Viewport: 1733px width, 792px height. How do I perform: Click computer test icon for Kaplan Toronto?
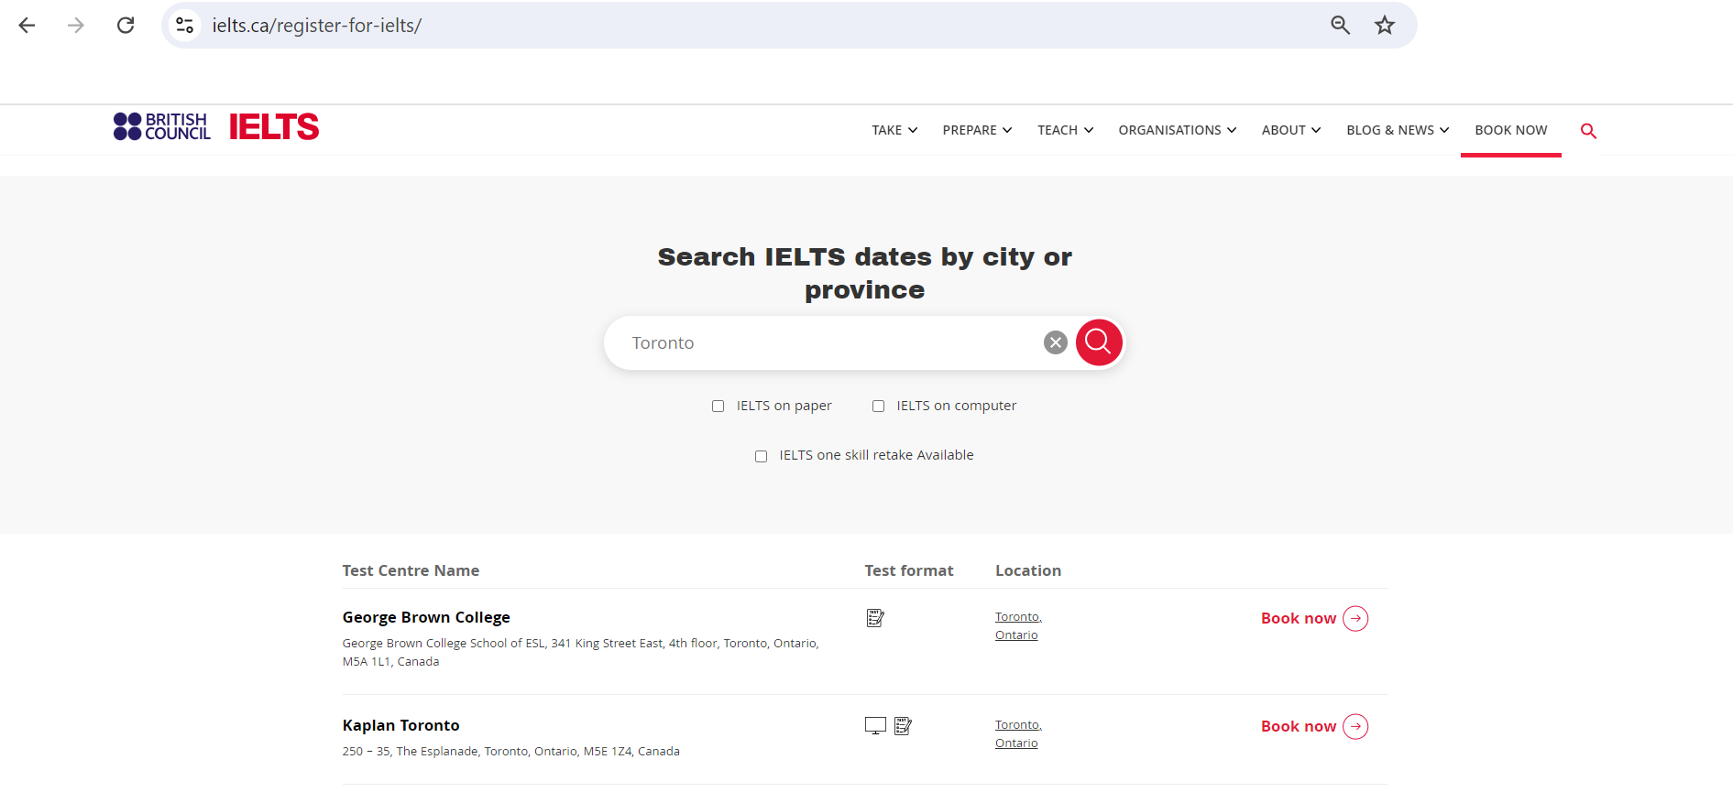(875, 726)
